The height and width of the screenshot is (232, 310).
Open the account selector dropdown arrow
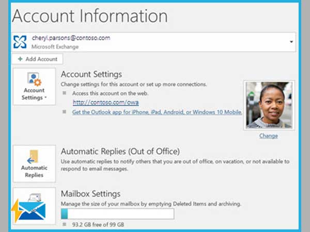point(291,42)
